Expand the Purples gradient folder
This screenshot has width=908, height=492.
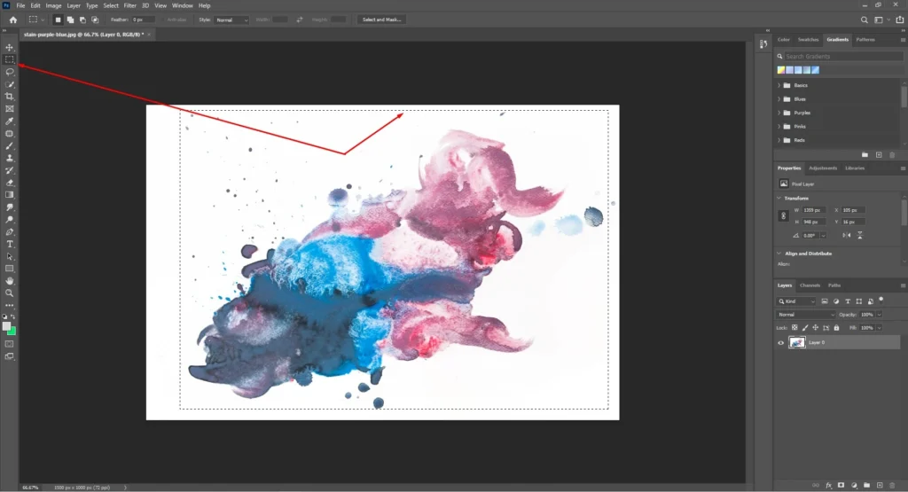click(779, 113)
